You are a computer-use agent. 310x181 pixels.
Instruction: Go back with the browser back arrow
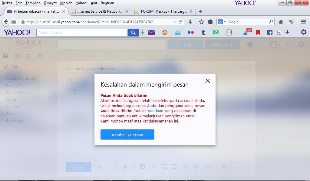coord(6,22)
